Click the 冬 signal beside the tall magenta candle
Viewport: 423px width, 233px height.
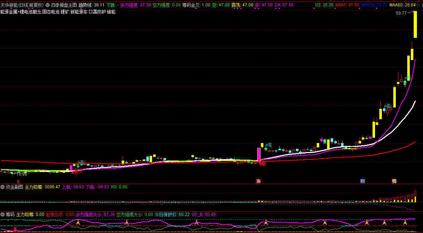click(269, 145)
